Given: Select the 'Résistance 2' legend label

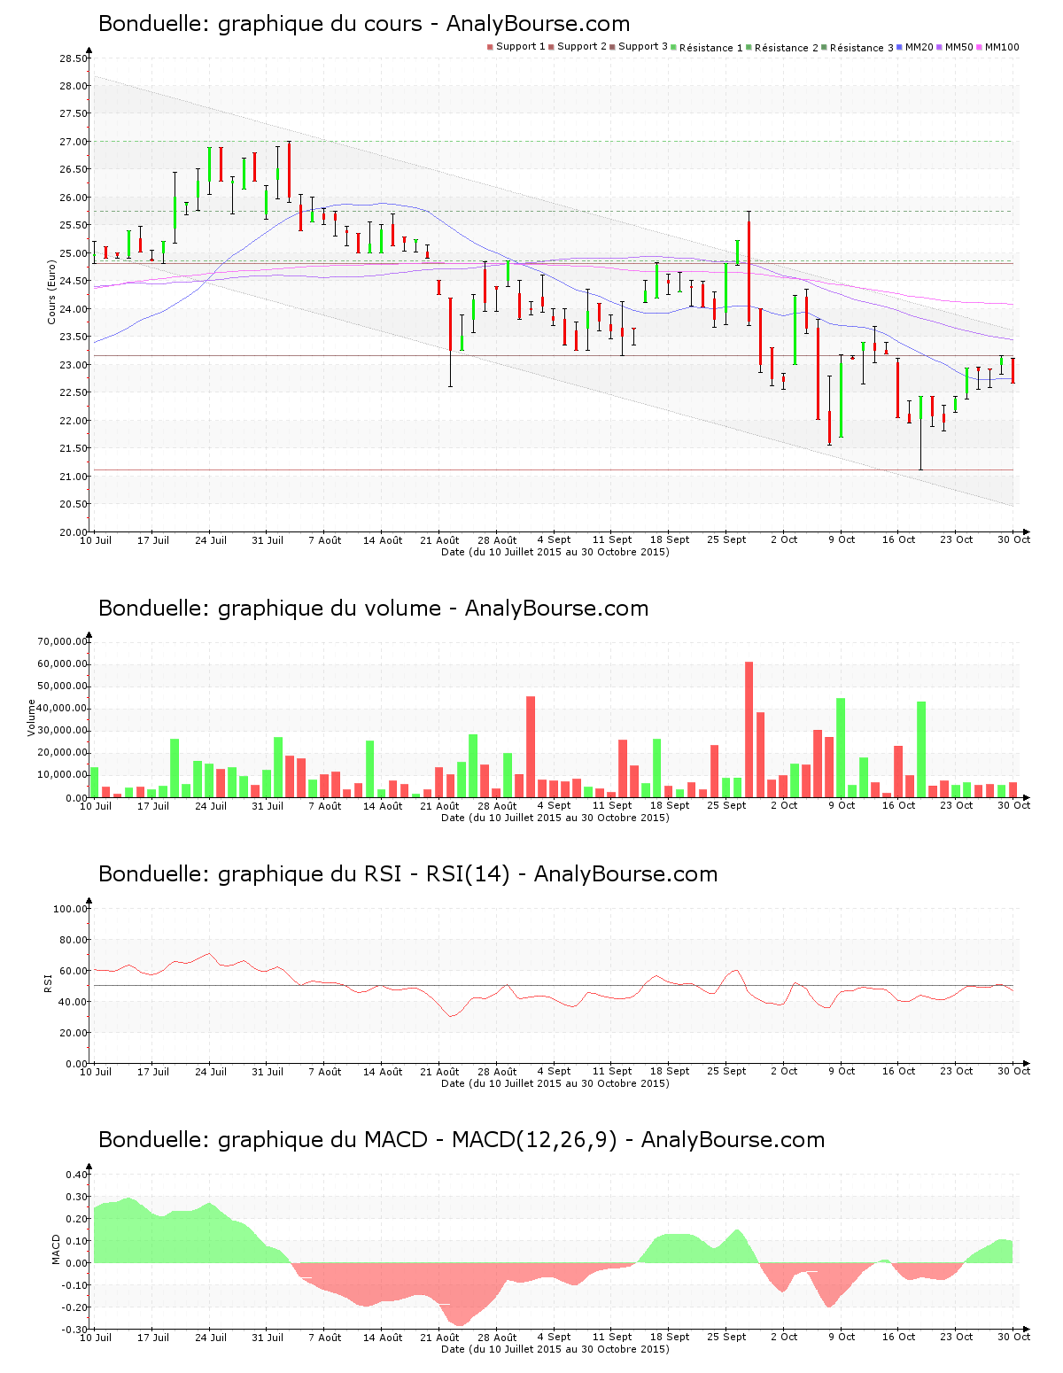Looking at the screenshot, I should click(787, 48).
